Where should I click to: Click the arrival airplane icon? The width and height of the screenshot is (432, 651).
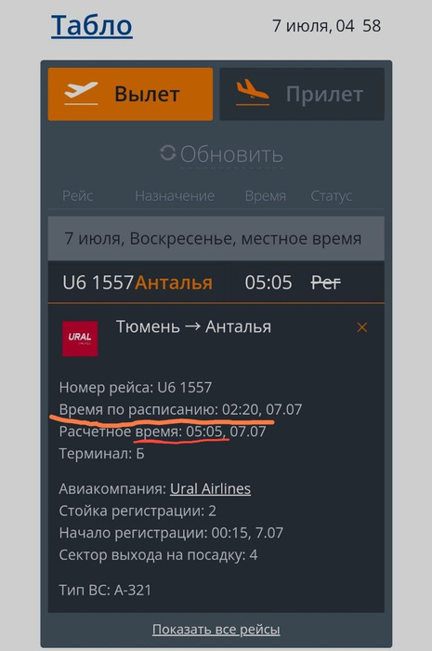click(x=253, y=92)
